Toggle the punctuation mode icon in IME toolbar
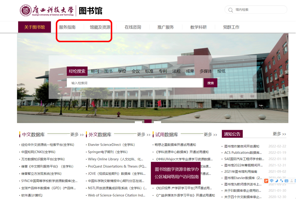The image size is (296, 203). [x=281, y=181]
